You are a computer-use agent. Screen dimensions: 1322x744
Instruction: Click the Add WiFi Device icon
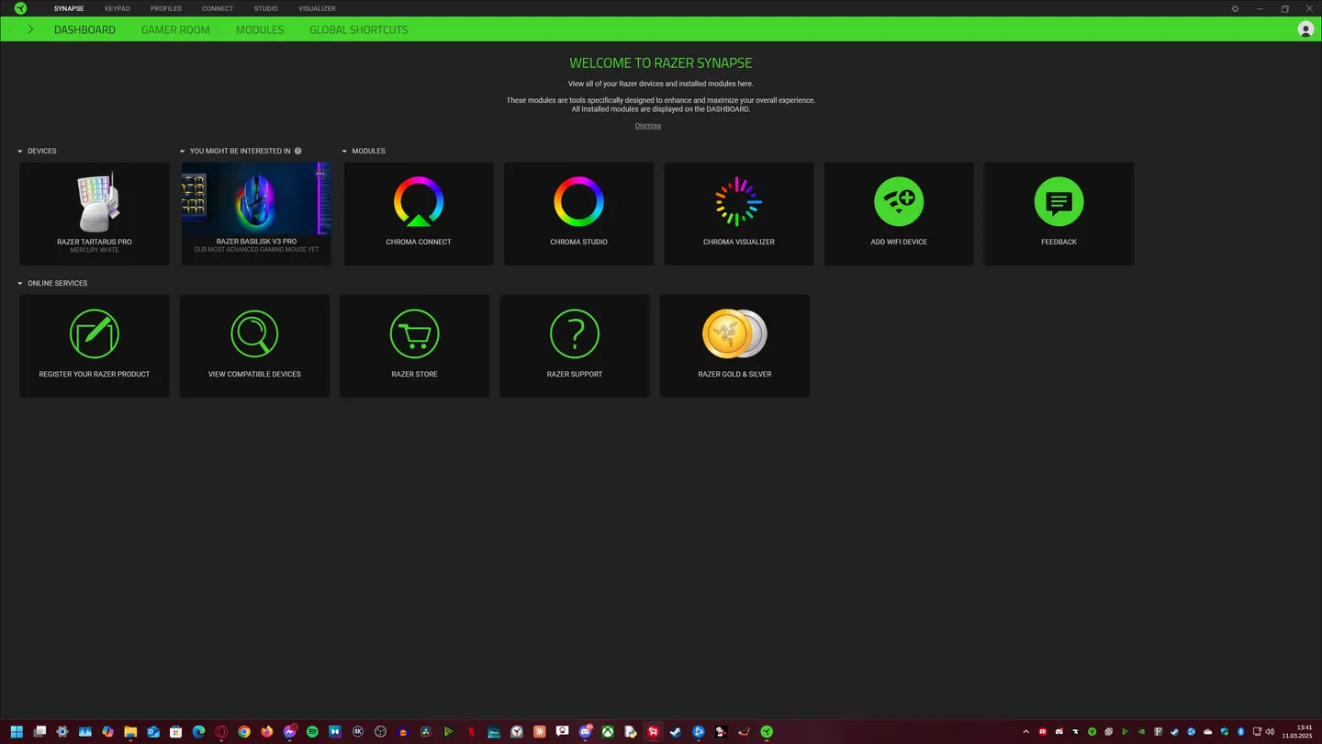point(899,202)
